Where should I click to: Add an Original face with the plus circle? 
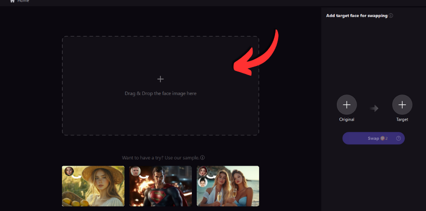(347, 105)
